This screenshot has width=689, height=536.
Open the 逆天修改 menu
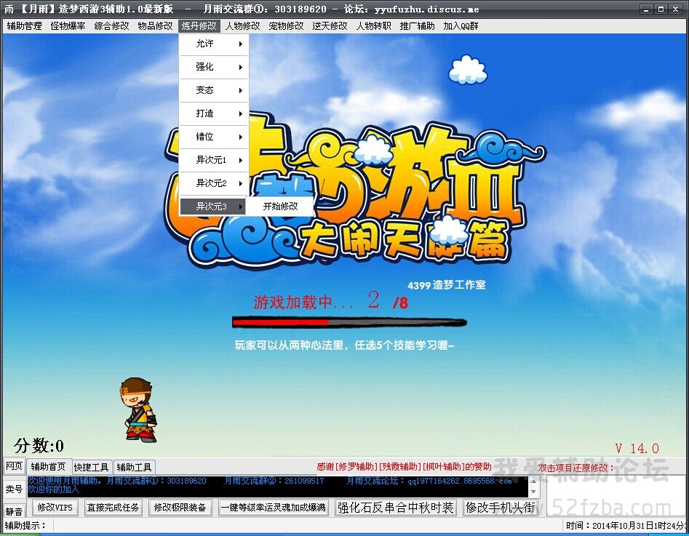click(x=330, y=26)
